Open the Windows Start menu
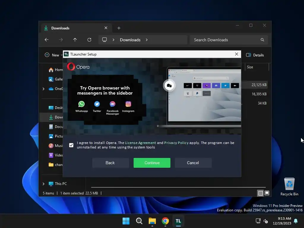 pyautogui.click(x=126, y=221)
